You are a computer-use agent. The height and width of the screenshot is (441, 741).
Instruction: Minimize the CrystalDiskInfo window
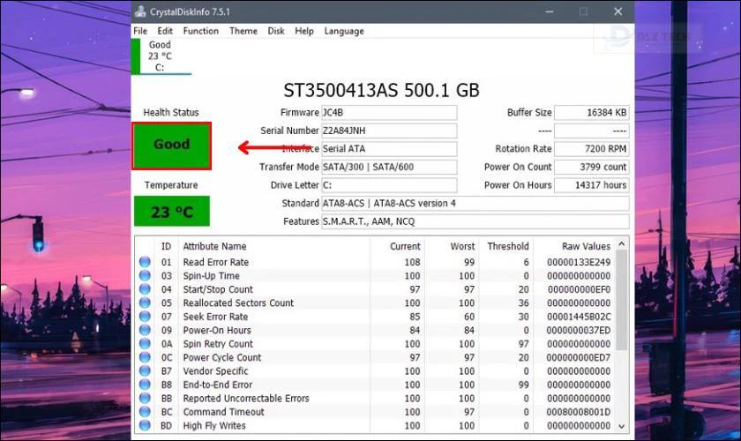tap(549, 11)
